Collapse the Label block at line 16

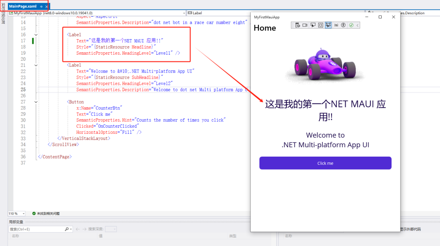click(36, 35)
